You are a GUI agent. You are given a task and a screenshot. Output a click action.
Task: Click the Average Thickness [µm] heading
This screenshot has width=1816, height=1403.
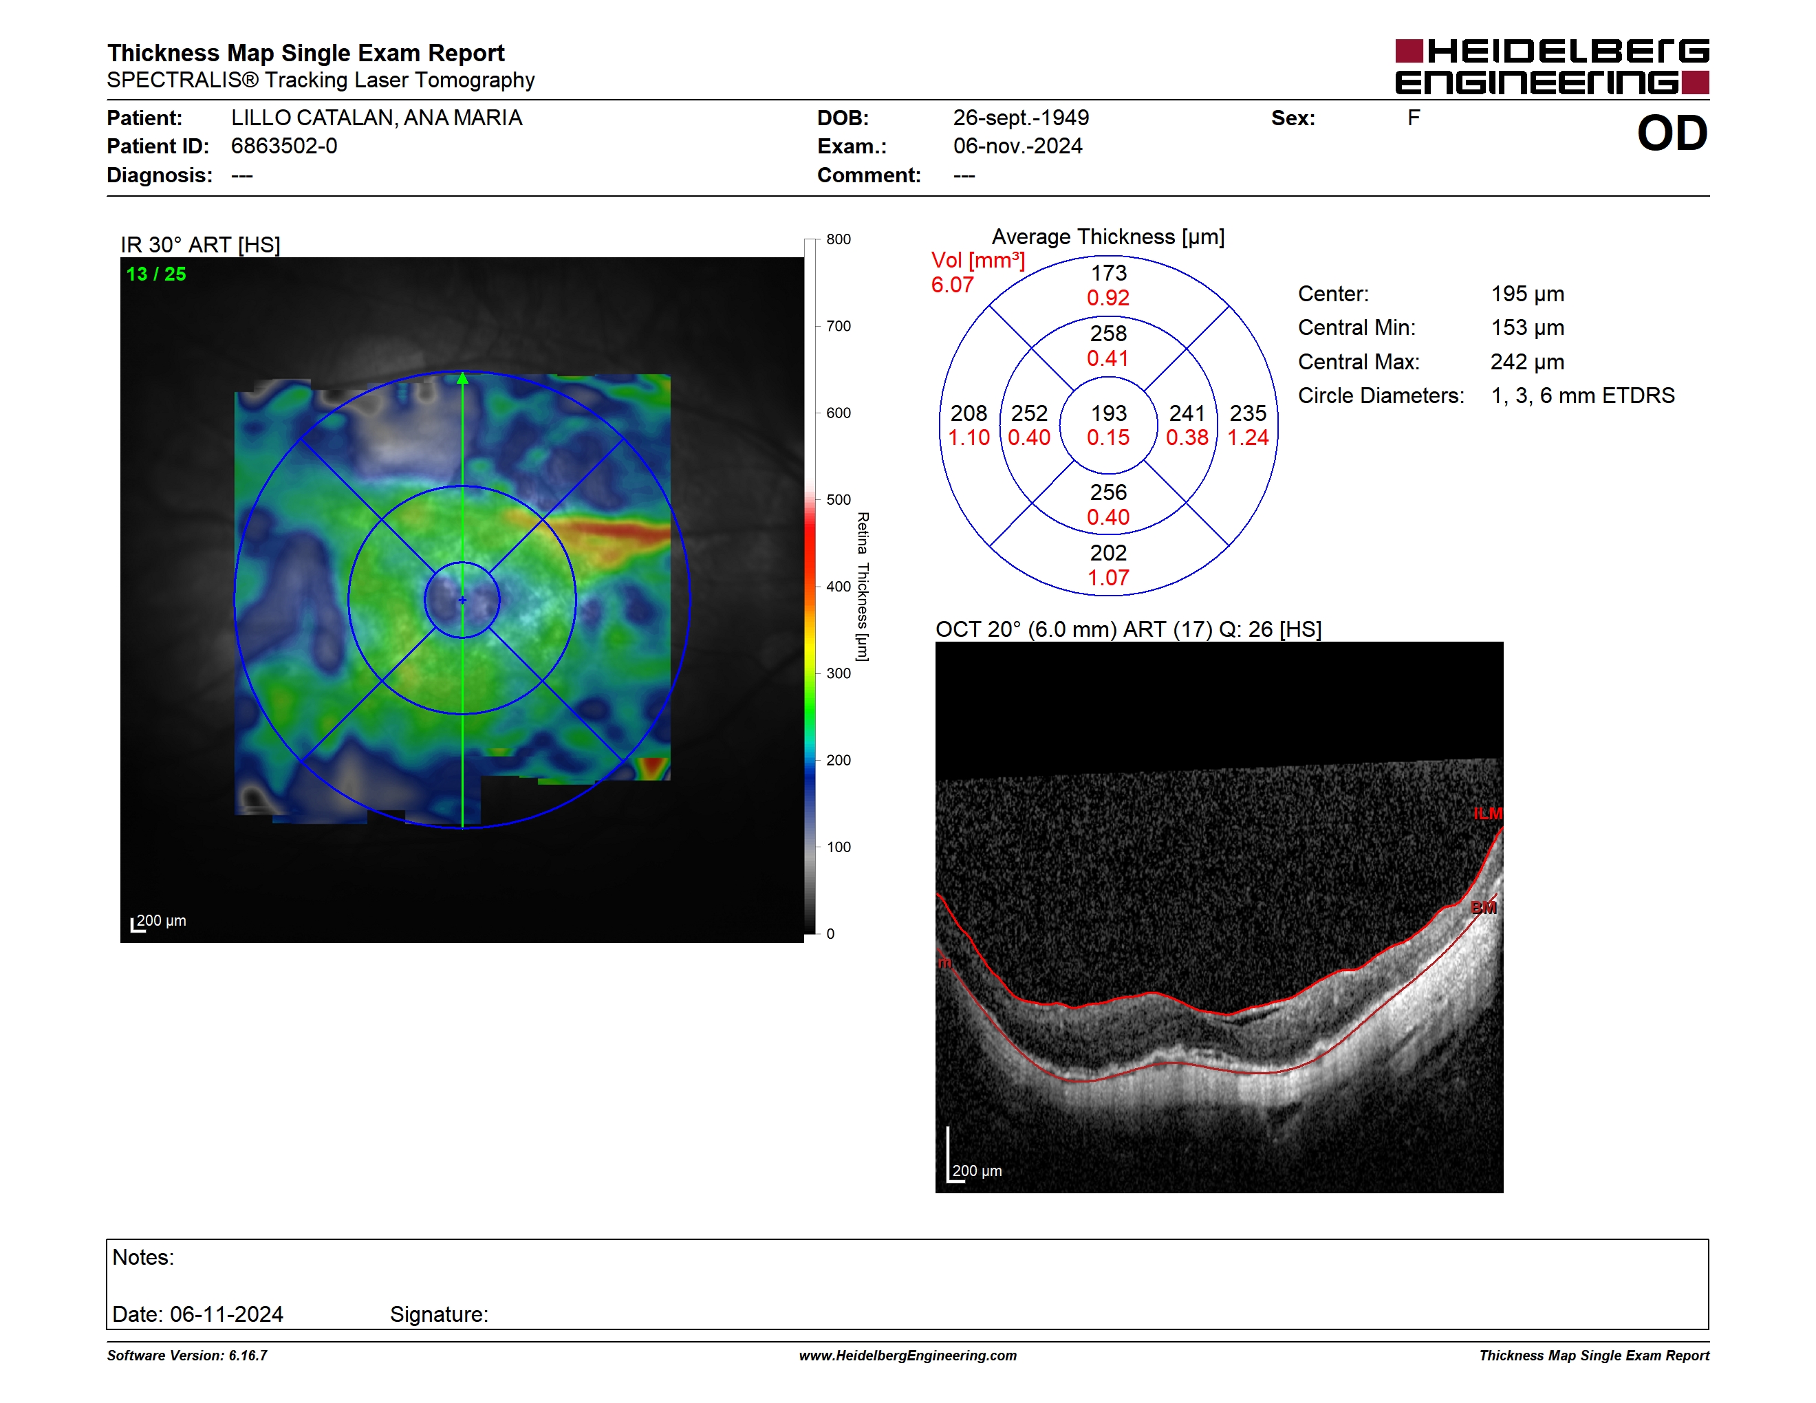coord(1108,237)
